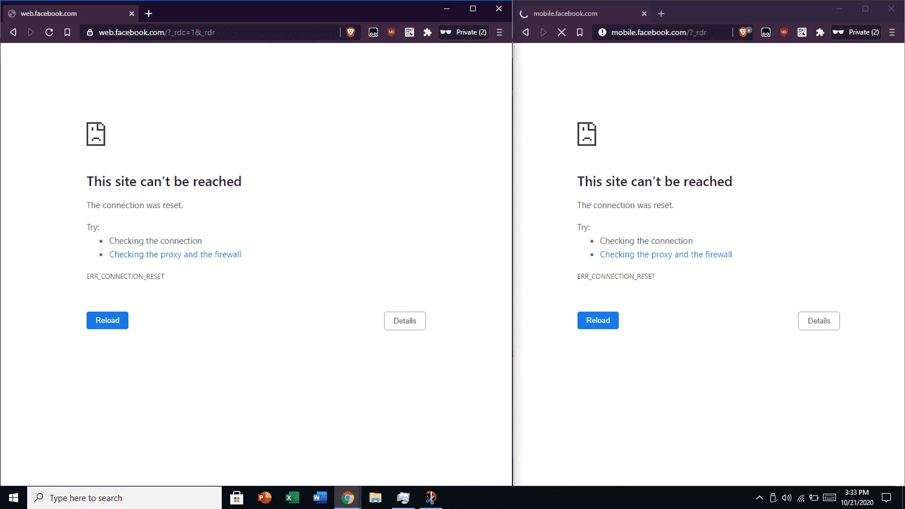Viewport: 905px width, 509px height.
Task: Open a new tab in left window
Action: pyautogui.click(x=149, y=14)
